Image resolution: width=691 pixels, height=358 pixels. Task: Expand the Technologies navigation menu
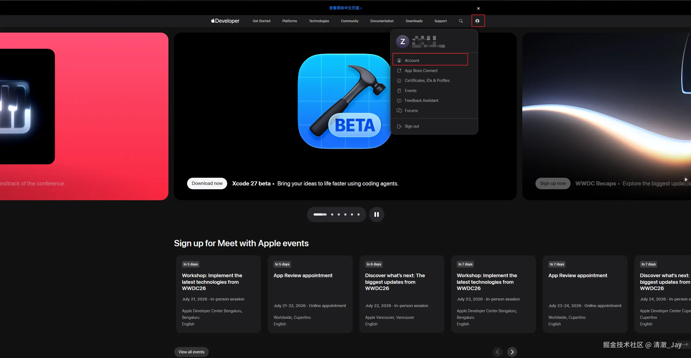pos(319,21)
